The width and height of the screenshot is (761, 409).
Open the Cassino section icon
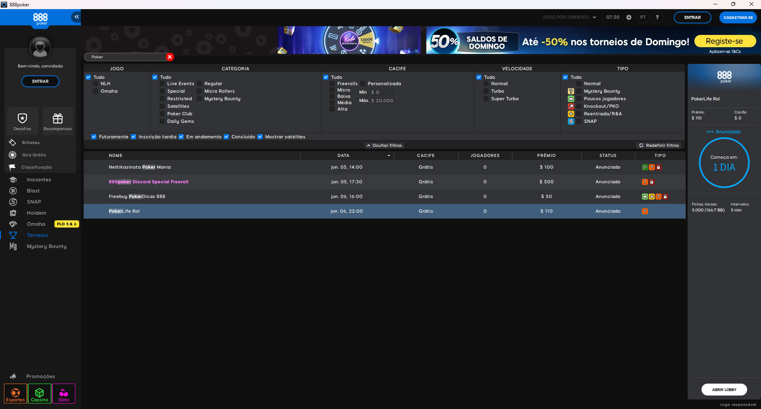[40, 394]
